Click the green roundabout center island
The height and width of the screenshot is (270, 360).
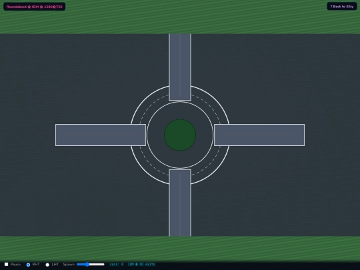(x=180, y=135)
